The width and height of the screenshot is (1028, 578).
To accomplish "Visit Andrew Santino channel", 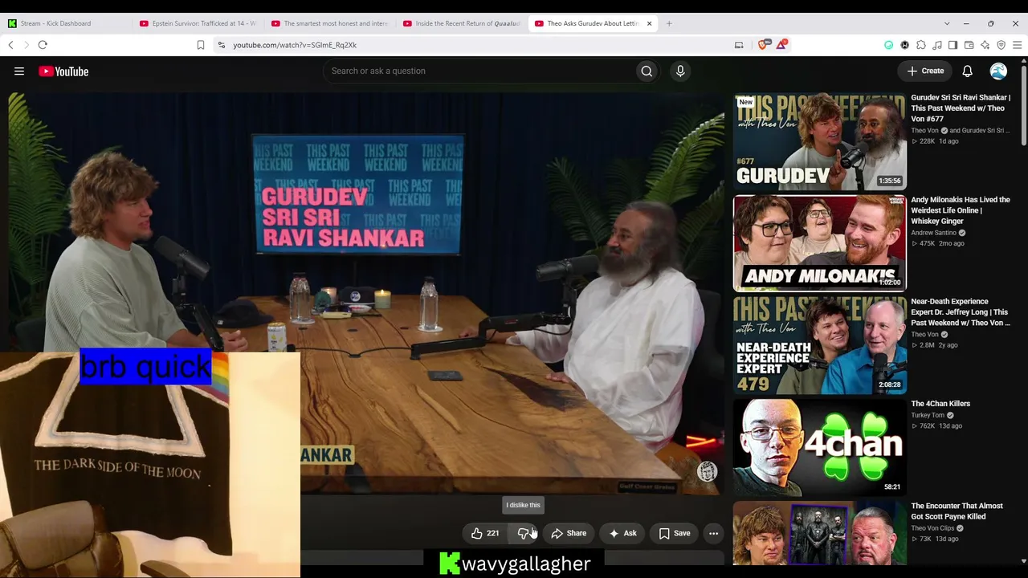I will click(x=934, y=233).
